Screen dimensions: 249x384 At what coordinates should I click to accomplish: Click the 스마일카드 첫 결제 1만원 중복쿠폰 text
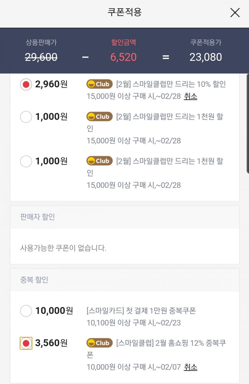(141, 311)
